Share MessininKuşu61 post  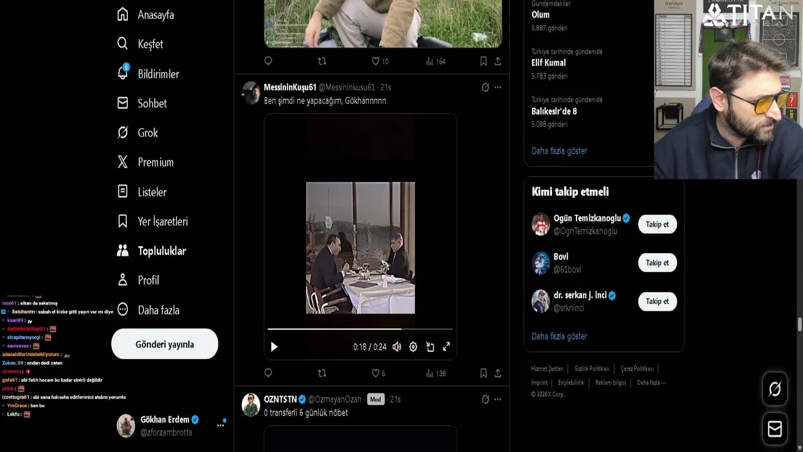tap(497, 373)
